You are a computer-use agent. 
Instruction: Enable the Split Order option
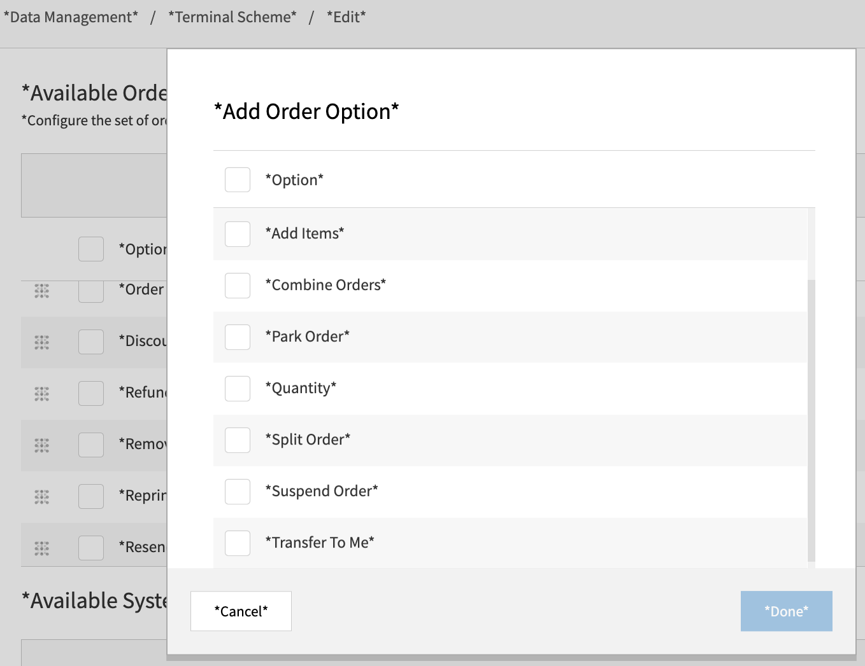click(x=237, y=440)
